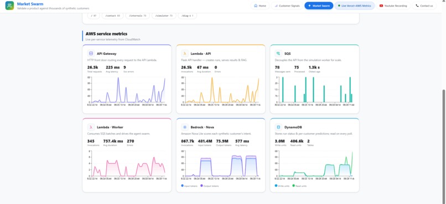Click the Bedrock · Nova card title
Screen dimensions: 446x204
point(202,127)
